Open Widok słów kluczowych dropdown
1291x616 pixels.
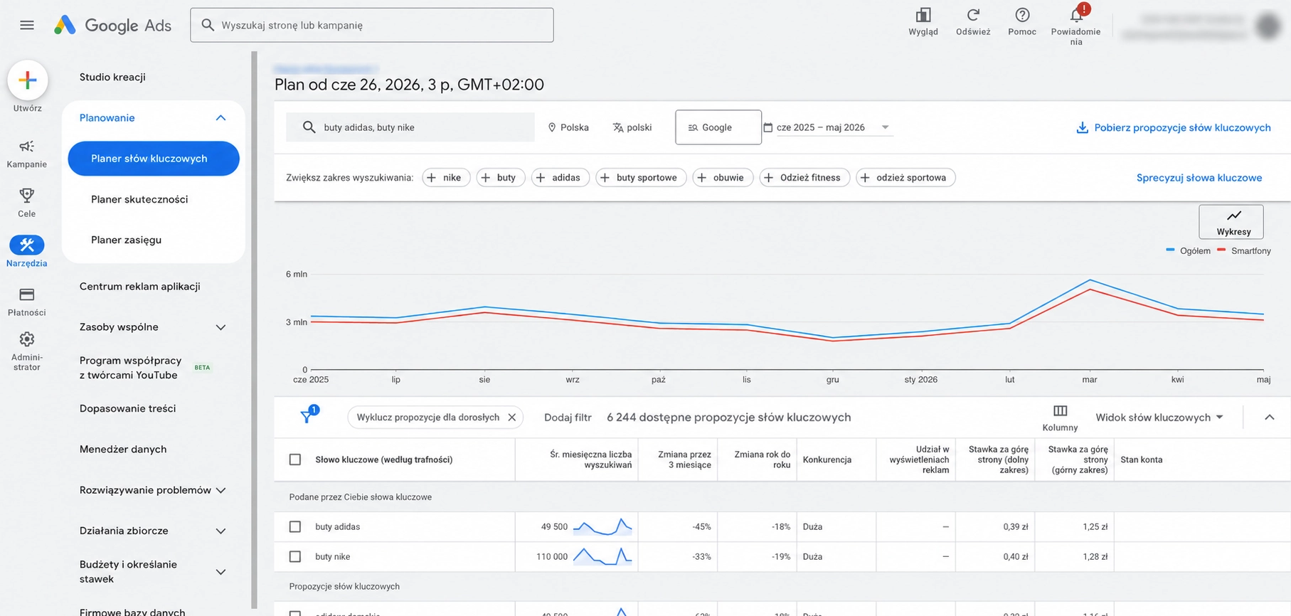click(1159, 418)
